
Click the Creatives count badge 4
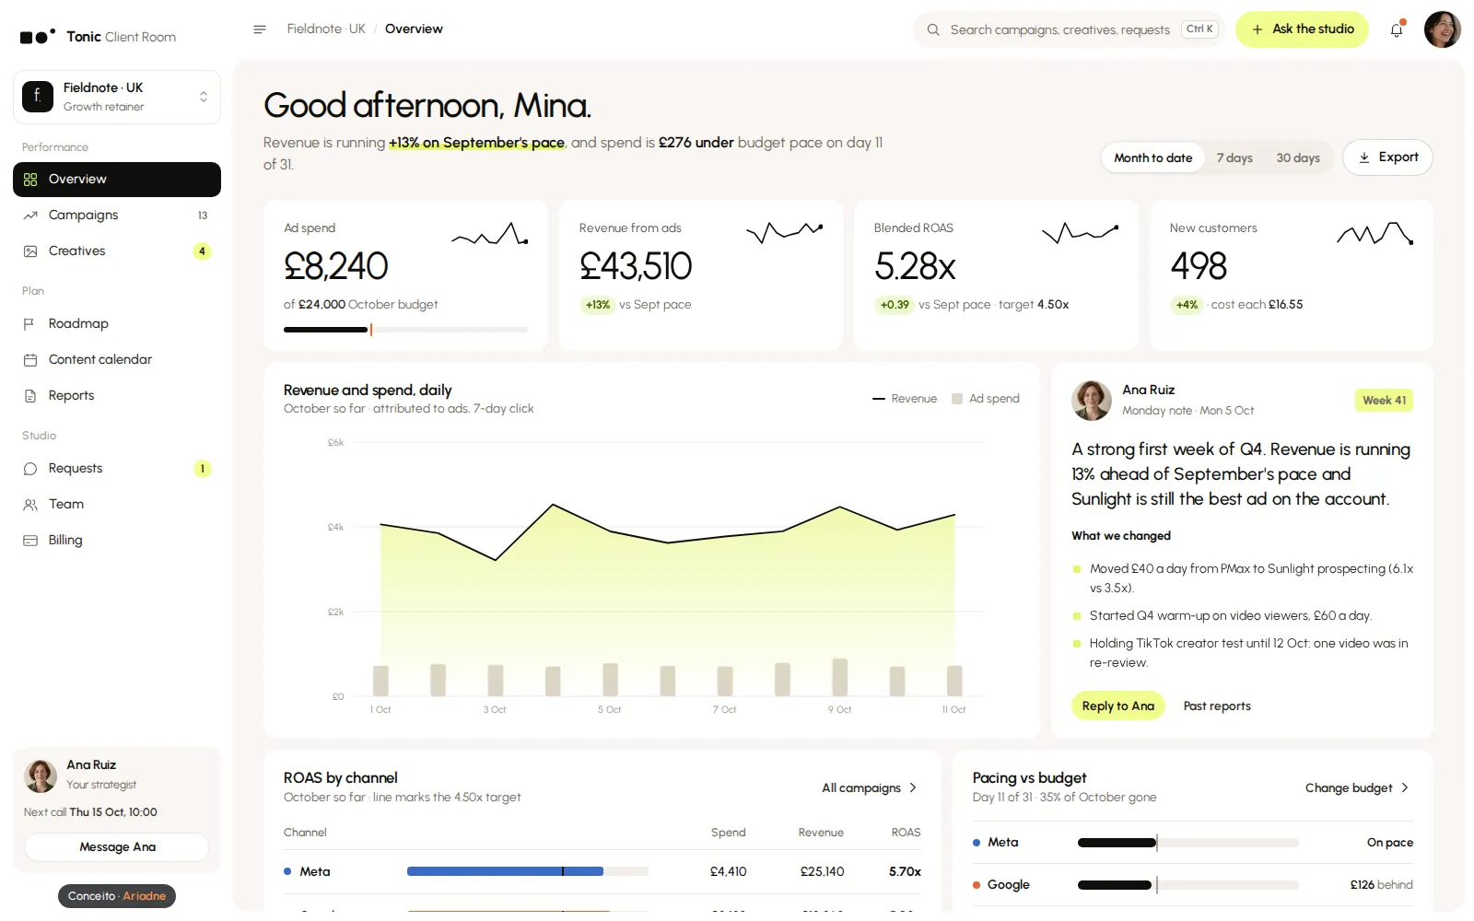[203, 251]
